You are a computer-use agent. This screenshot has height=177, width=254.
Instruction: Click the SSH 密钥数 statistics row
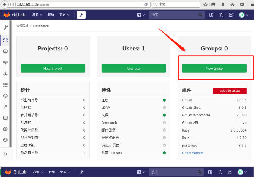[53, 138]
